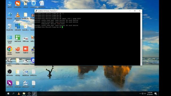Open File Explorer from taskbar
Image resolution: width=171 pixels, height=96 pixels.
click(24, 94)
